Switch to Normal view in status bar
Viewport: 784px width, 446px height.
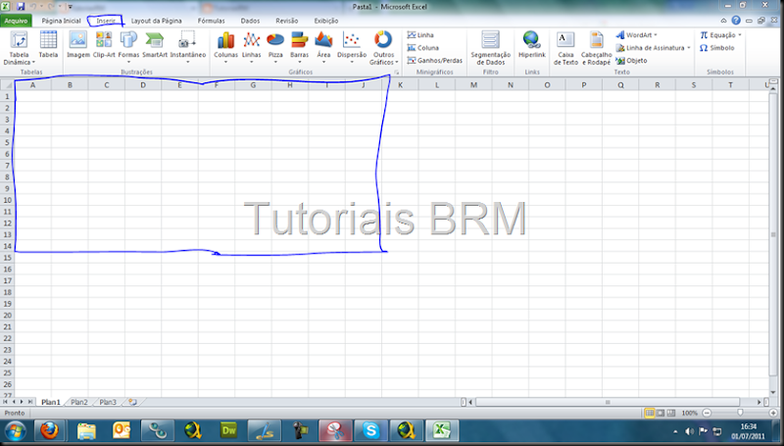click(650, 413)
